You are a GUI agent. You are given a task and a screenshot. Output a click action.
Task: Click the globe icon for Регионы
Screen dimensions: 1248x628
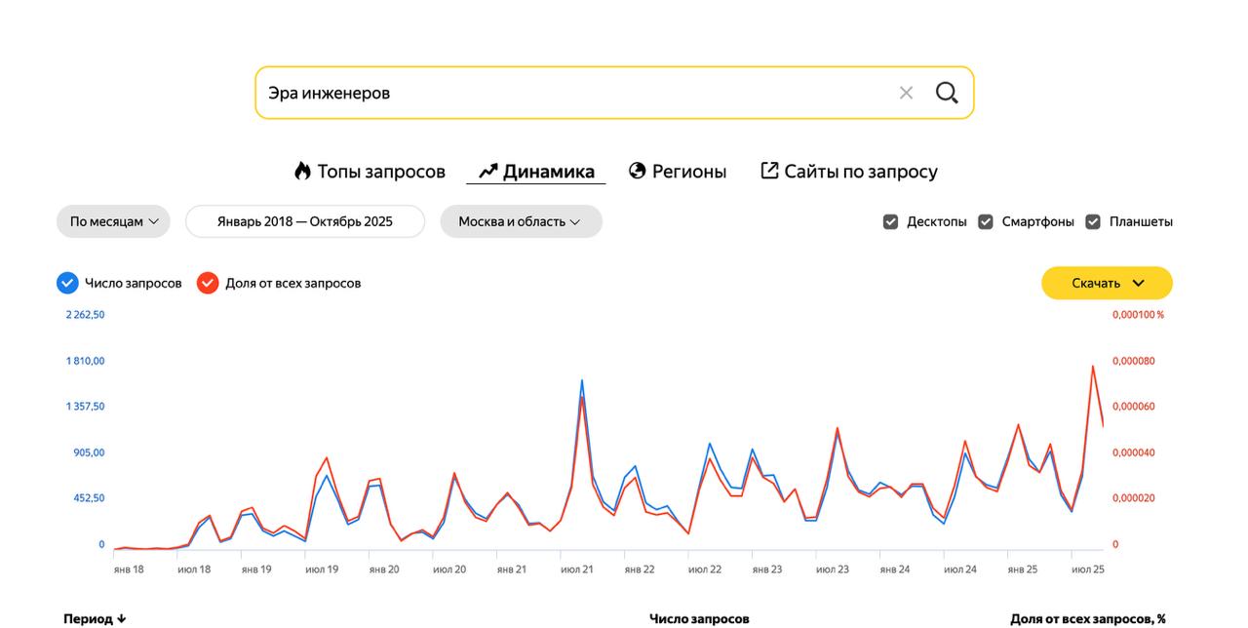click(x=638, y=171)
